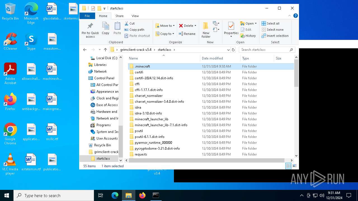Image resolution: width=358 pixels, height=201 pixels.
Task: Open the recent locations dropdown
Action: pyautogui.click(x=100, y=50)
